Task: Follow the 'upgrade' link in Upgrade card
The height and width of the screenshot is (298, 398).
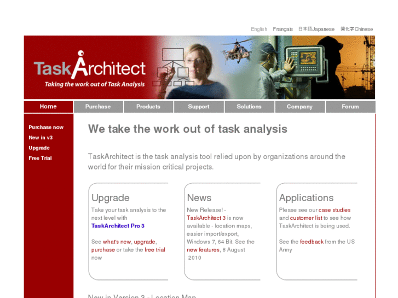Action: point(145,242)
